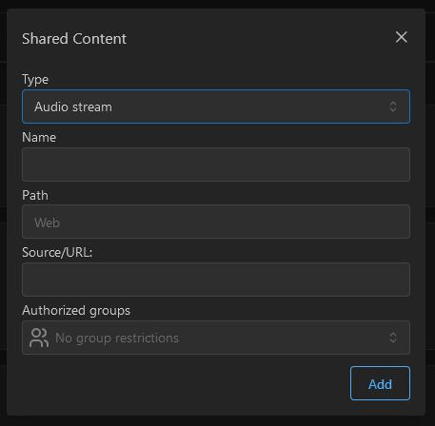Viewport: 435px width, 426px height.
Task: Open the Authorized groups dropdown
Action: (x=216, y=338)
